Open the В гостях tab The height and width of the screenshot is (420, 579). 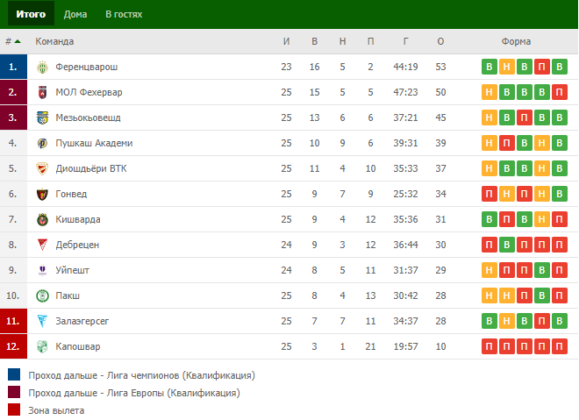pyautogui.click(x=124, y=15)
